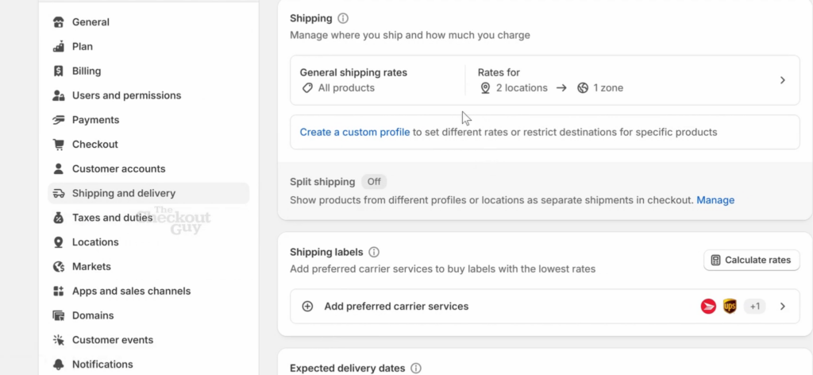Click the Manage split shipping link
This screenshot has width=813, height=375.
[x=715, y=200]
